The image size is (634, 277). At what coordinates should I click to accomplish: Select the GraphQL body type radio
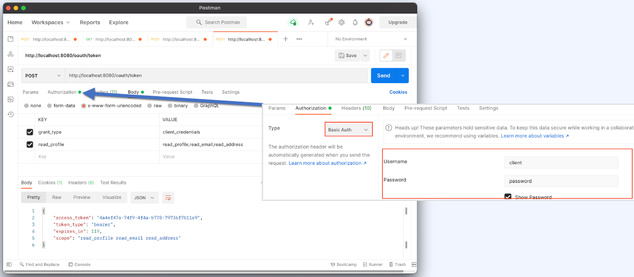click(196, 106)
